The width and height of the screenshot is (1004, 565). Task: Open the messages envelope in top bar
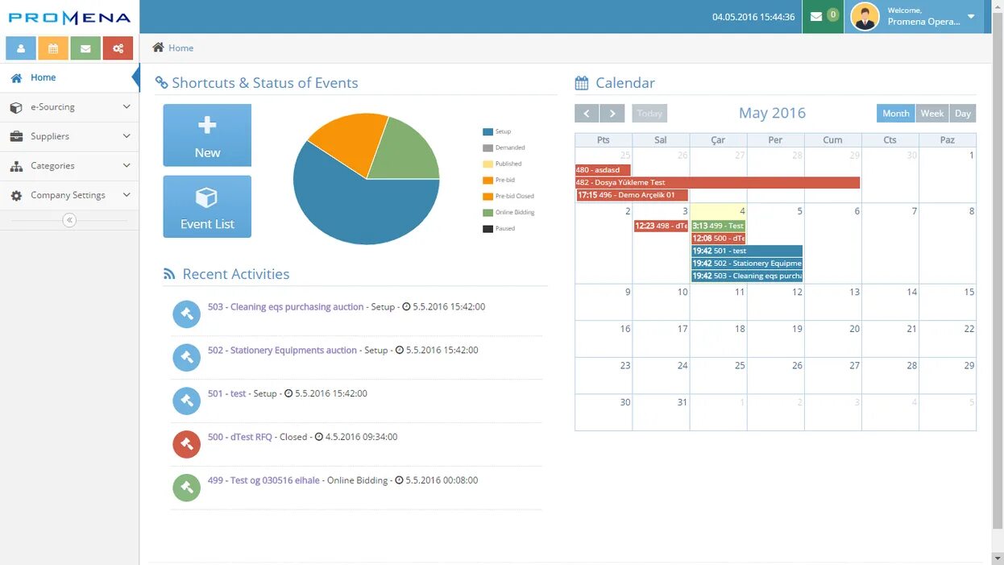pyautogui.click(x=816, y=16)
